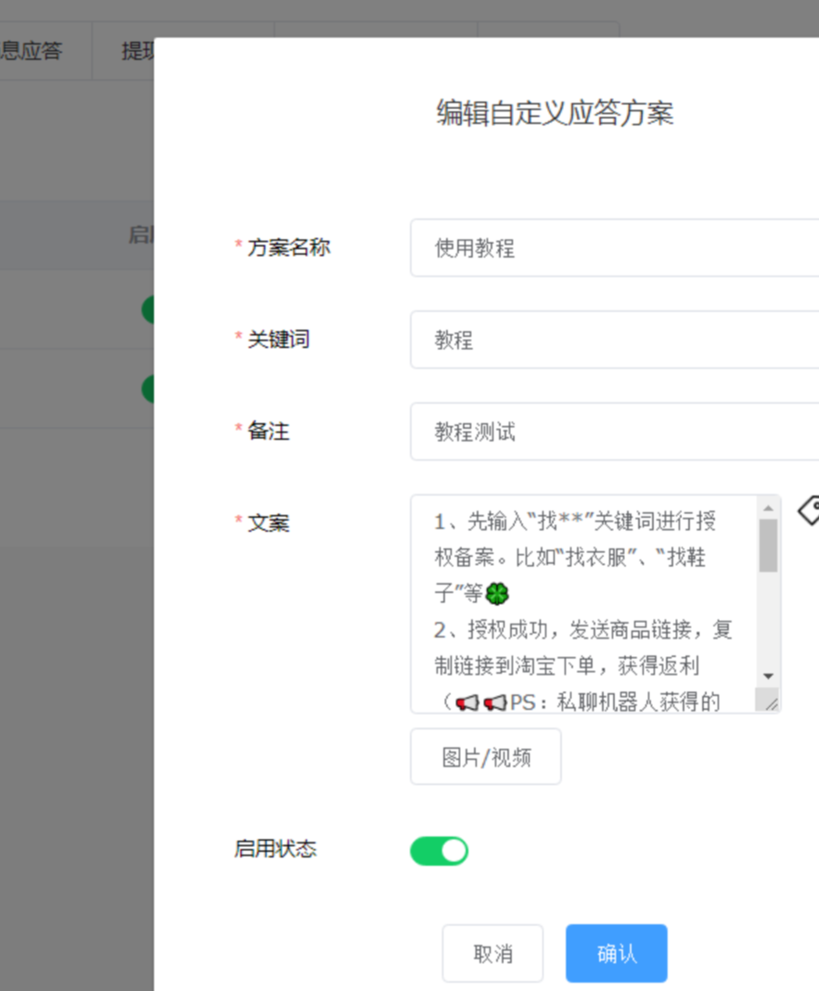Click the second megaphone emoji in 文案
The width and height of the screenshot is (819, 991).
tap(495, 702)
